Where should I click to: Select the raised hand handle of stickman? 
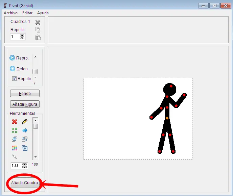184,95
